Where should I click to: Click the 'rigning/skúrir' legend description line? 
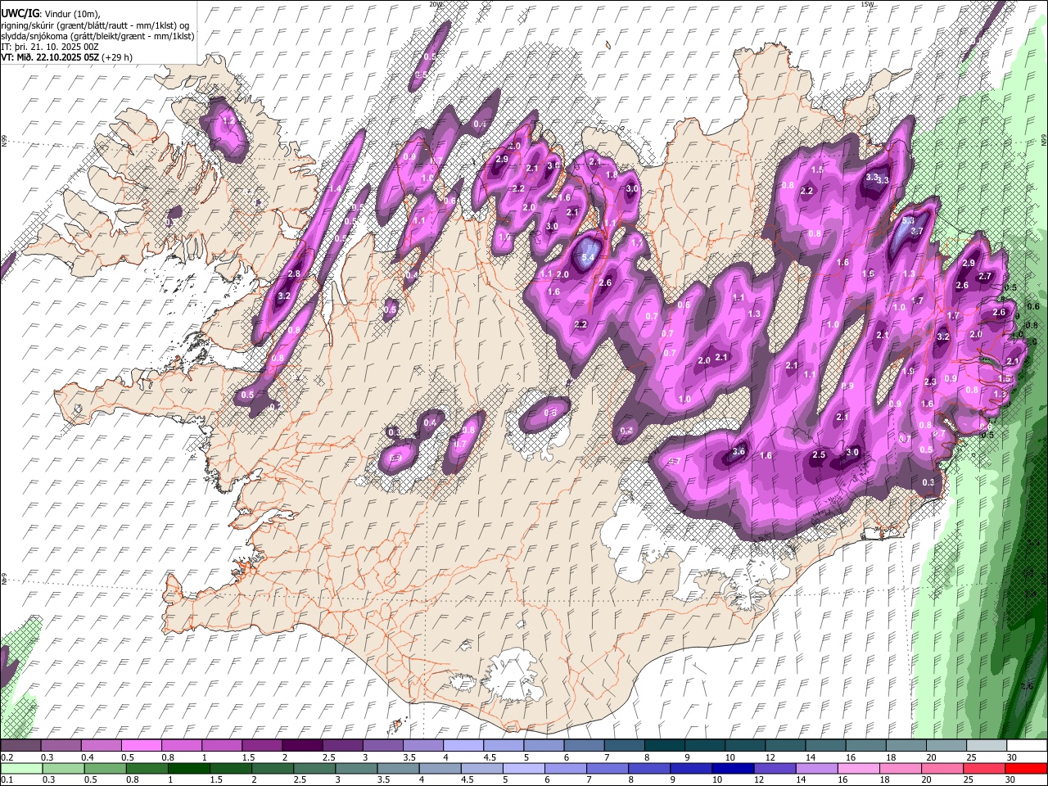[x=95, y=25]
